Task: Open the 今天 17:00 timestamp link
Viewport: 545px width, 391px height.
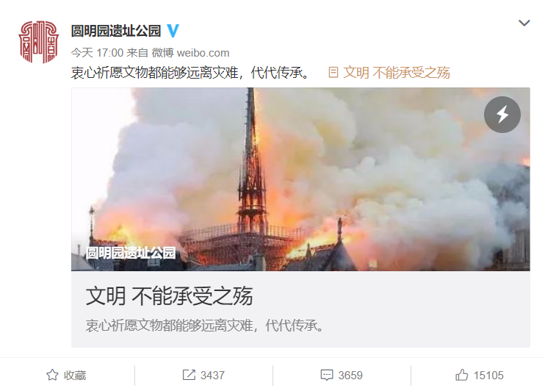Action: pyautogui.click(x=97, y=53)
